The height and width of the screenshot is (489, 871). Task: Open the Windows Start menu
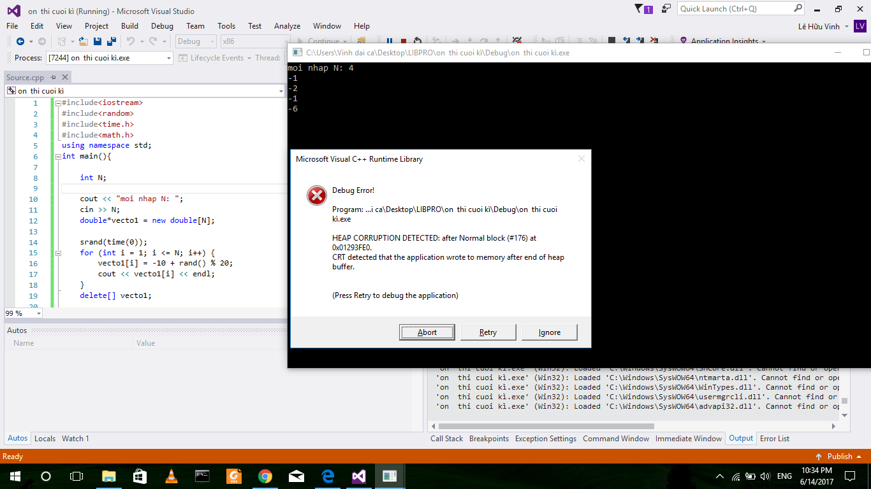15,476
